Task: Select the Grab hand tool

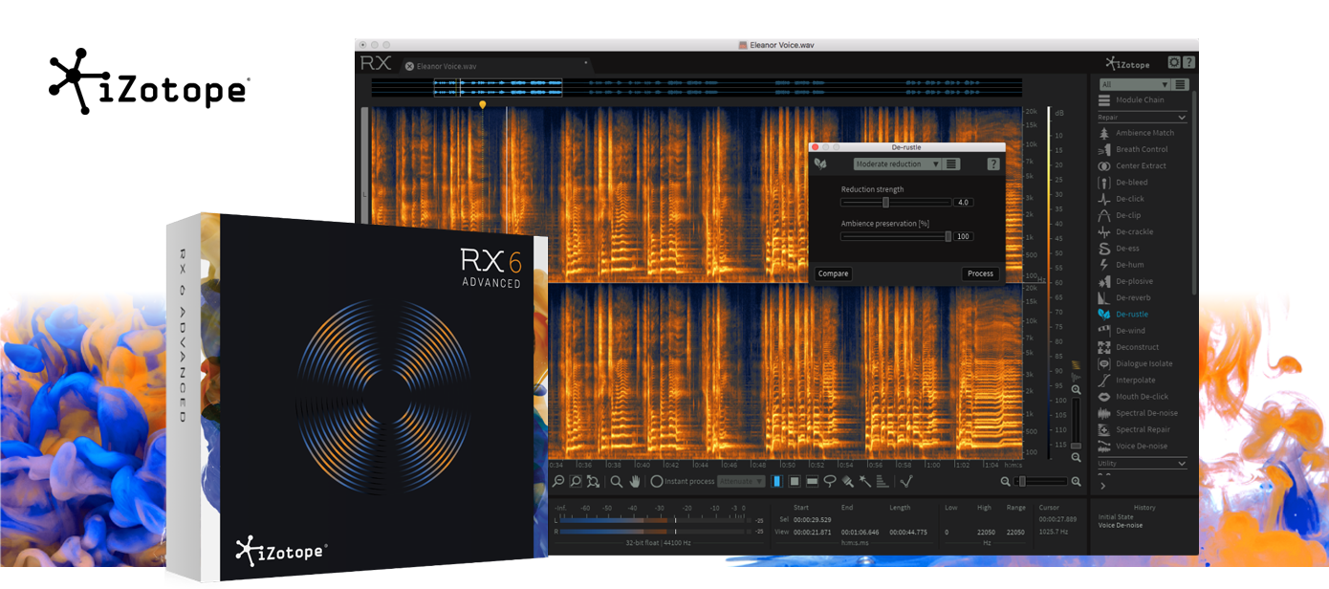Action: (634, 481)
